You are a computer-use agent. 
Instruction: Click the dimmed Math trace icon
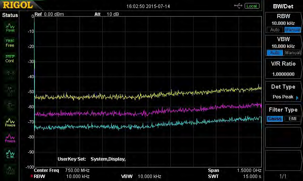(10, 170)
